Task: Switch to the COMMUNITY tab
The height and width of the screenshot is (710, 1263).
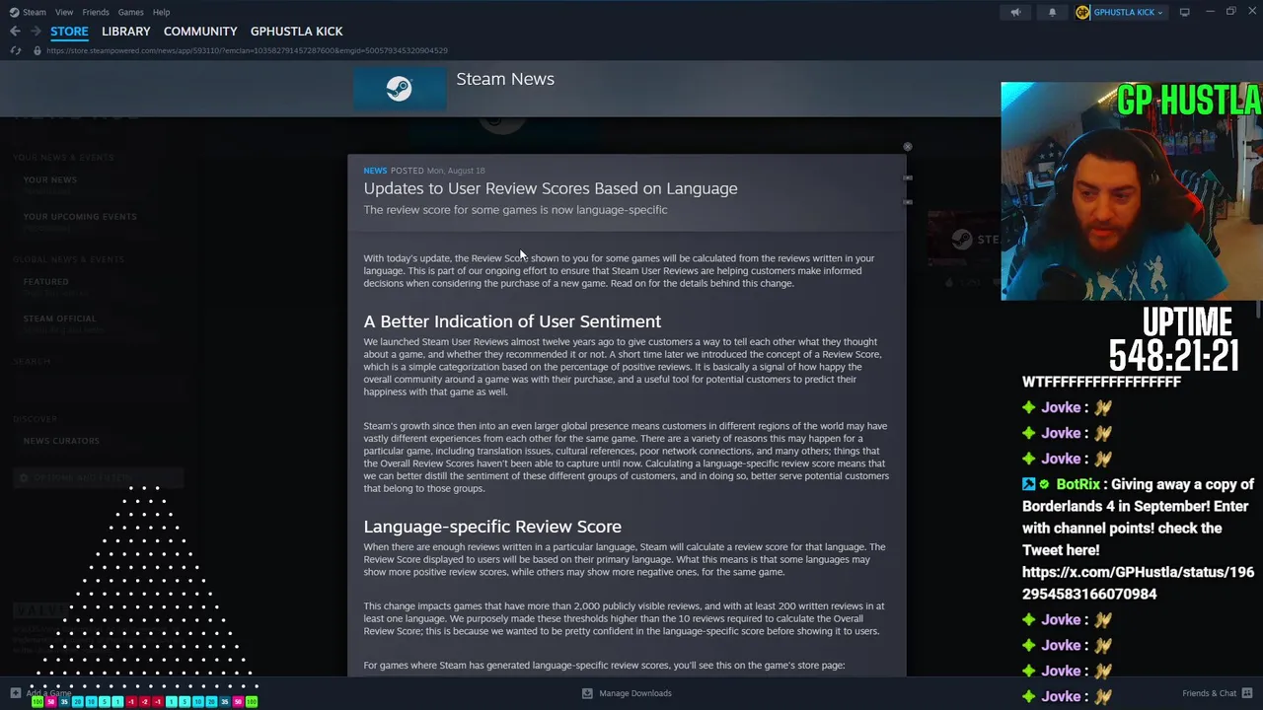Action: click(x=200, y=32)
